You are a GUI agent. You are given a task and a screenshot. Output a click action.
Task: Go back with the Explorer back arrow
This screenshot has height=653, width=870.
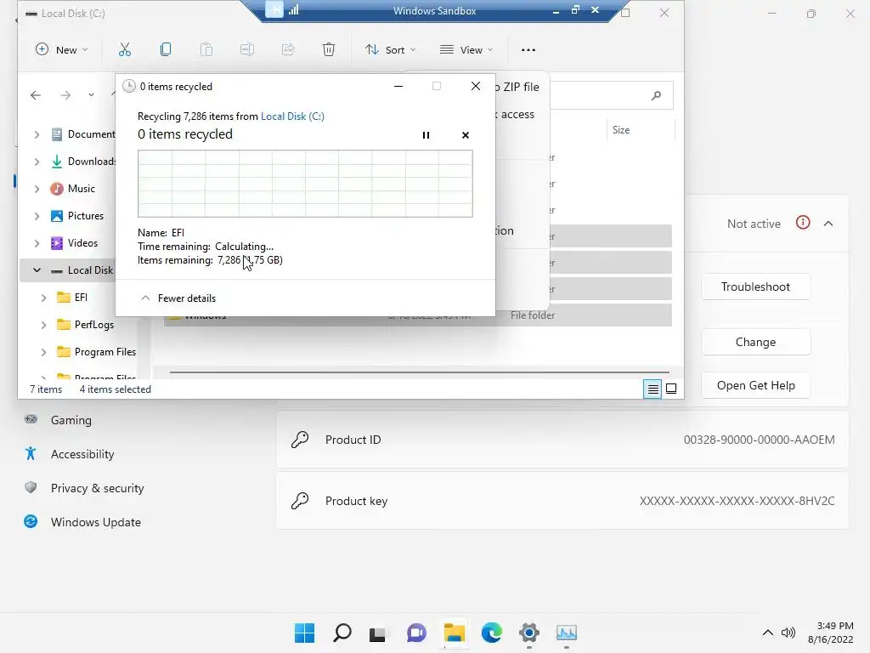click(36, 95)
